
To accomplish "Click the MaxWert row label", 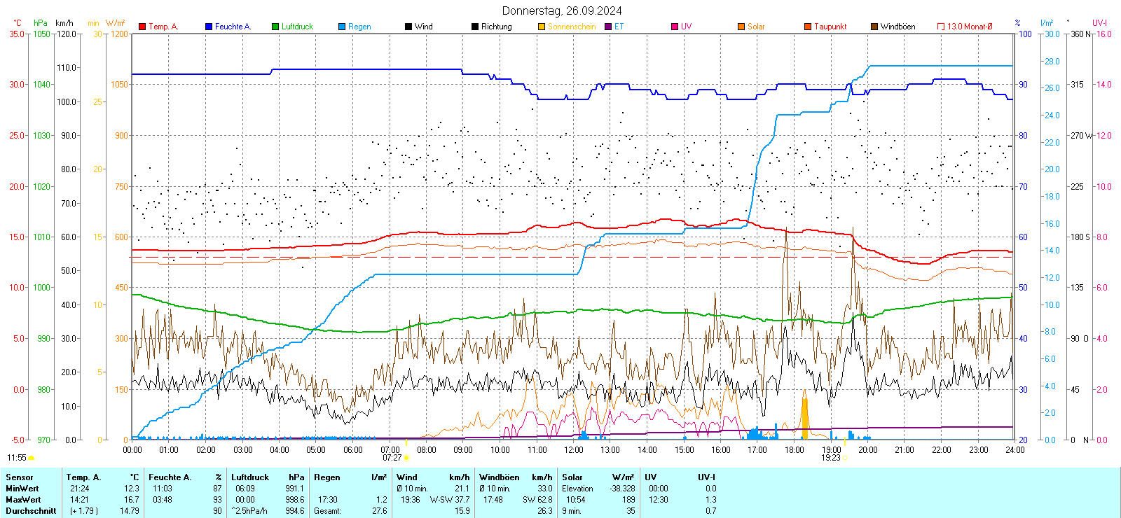I will point(23,500).
